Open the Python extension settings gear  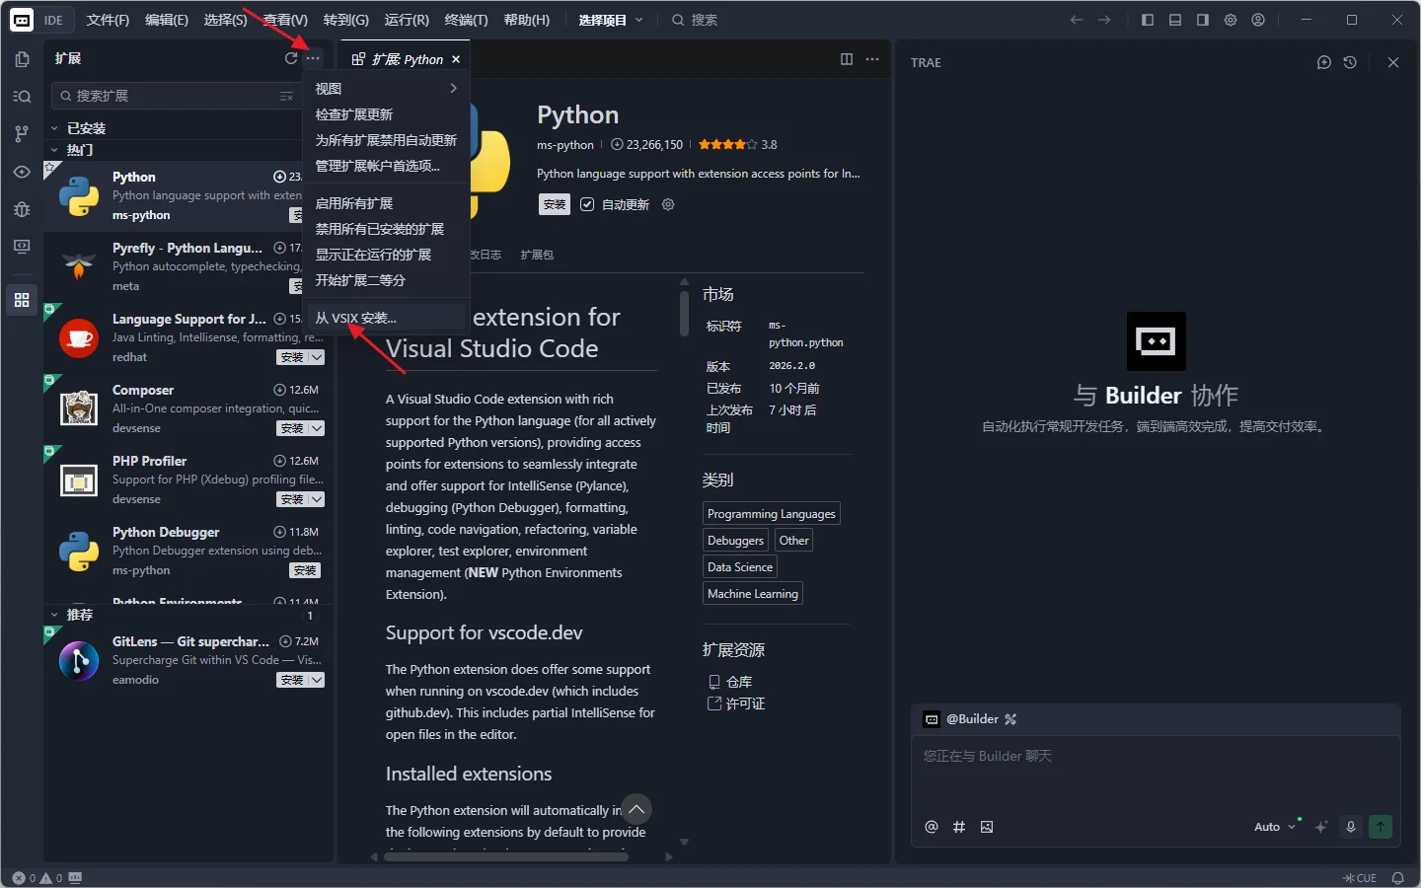[668, 204]
